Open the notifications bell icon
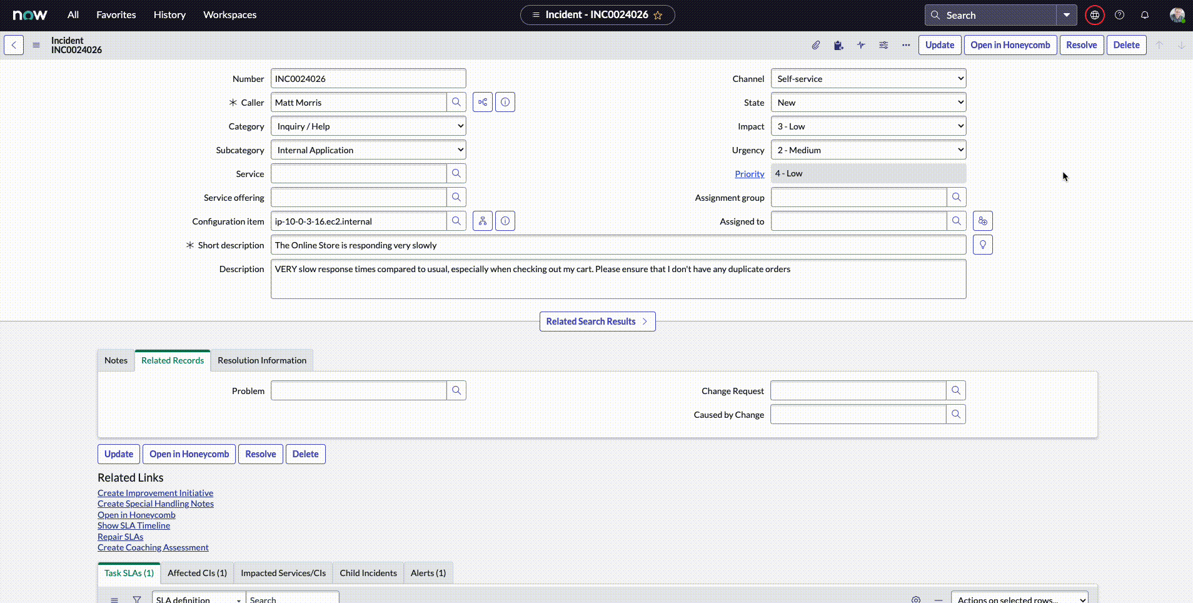The width and height of the screenshot is (1193, 603). [x=1144, y=15]
